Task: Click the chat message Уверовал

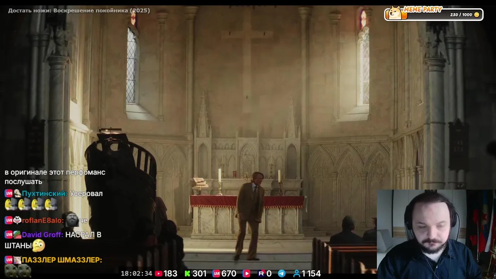Action: (86, 193)
